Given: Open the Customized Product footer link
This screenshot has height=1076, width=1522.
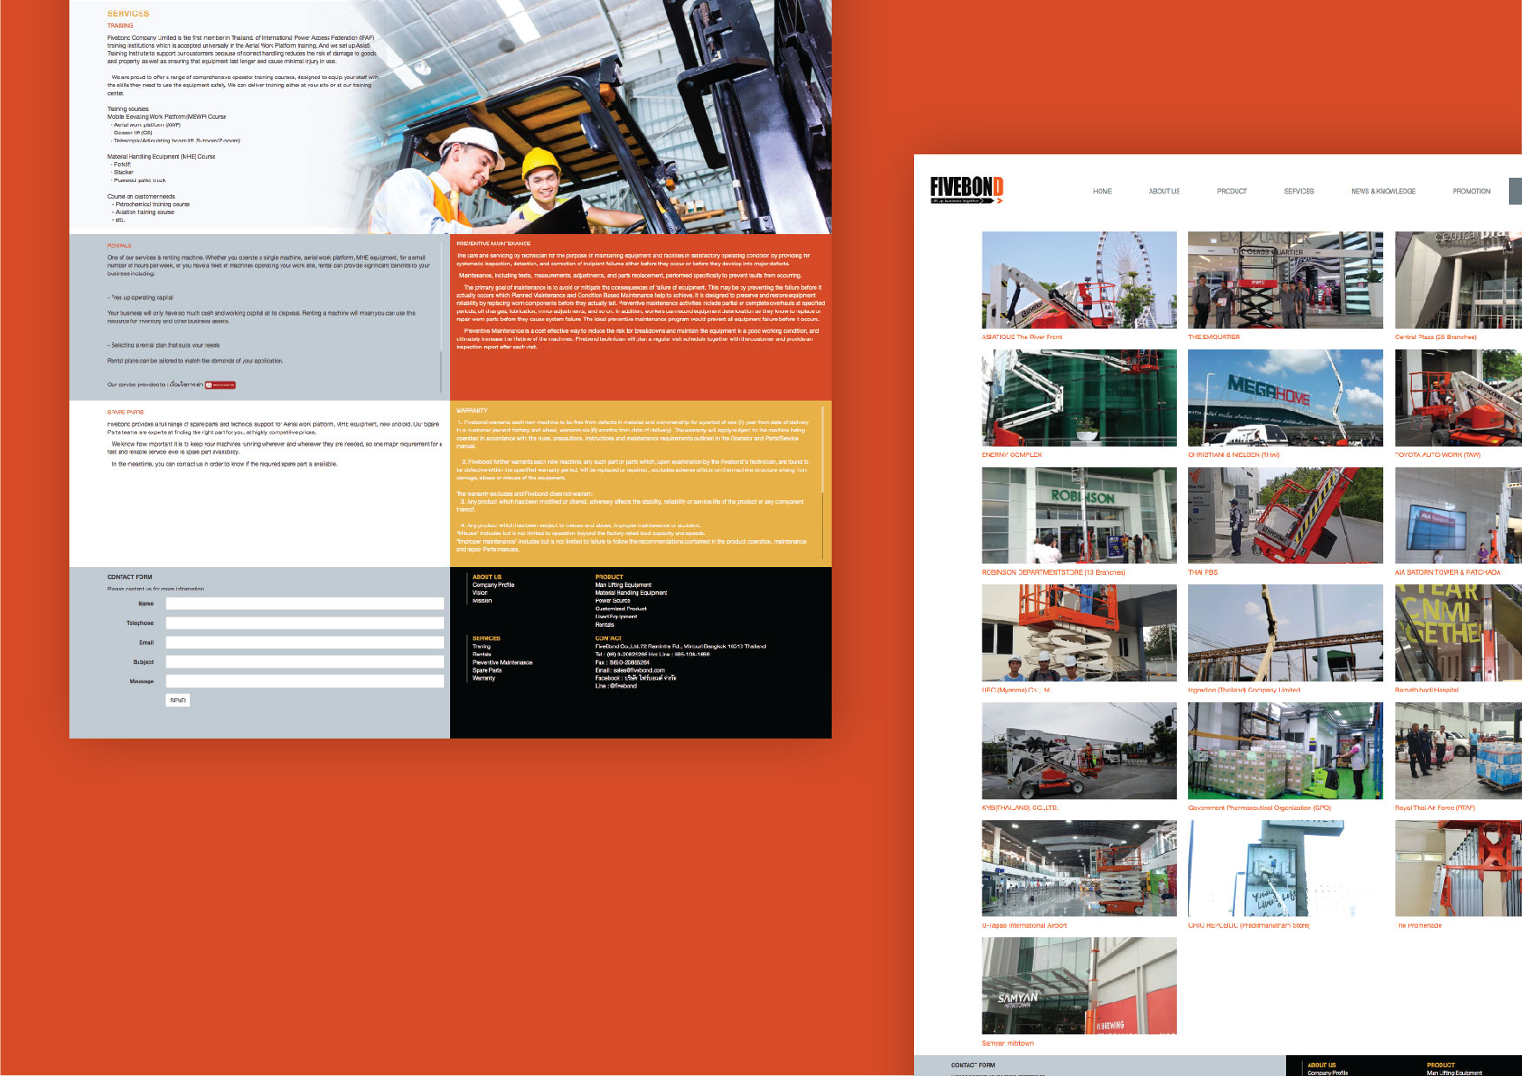Looking at the screenshot, I should (621, 609).
